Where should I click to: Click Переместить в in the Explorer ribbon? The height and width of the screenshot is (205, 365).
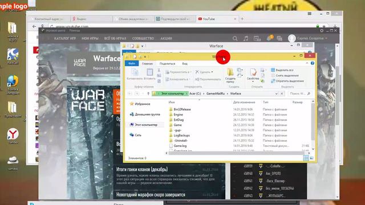coord(178,72)
